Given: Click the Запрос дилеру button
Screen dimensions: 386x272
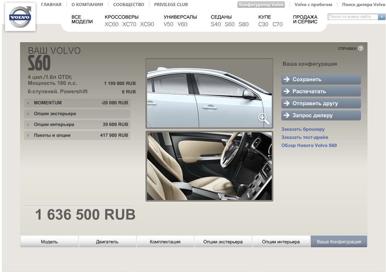Looking at the screenshot, I should (x=321, y=115).
